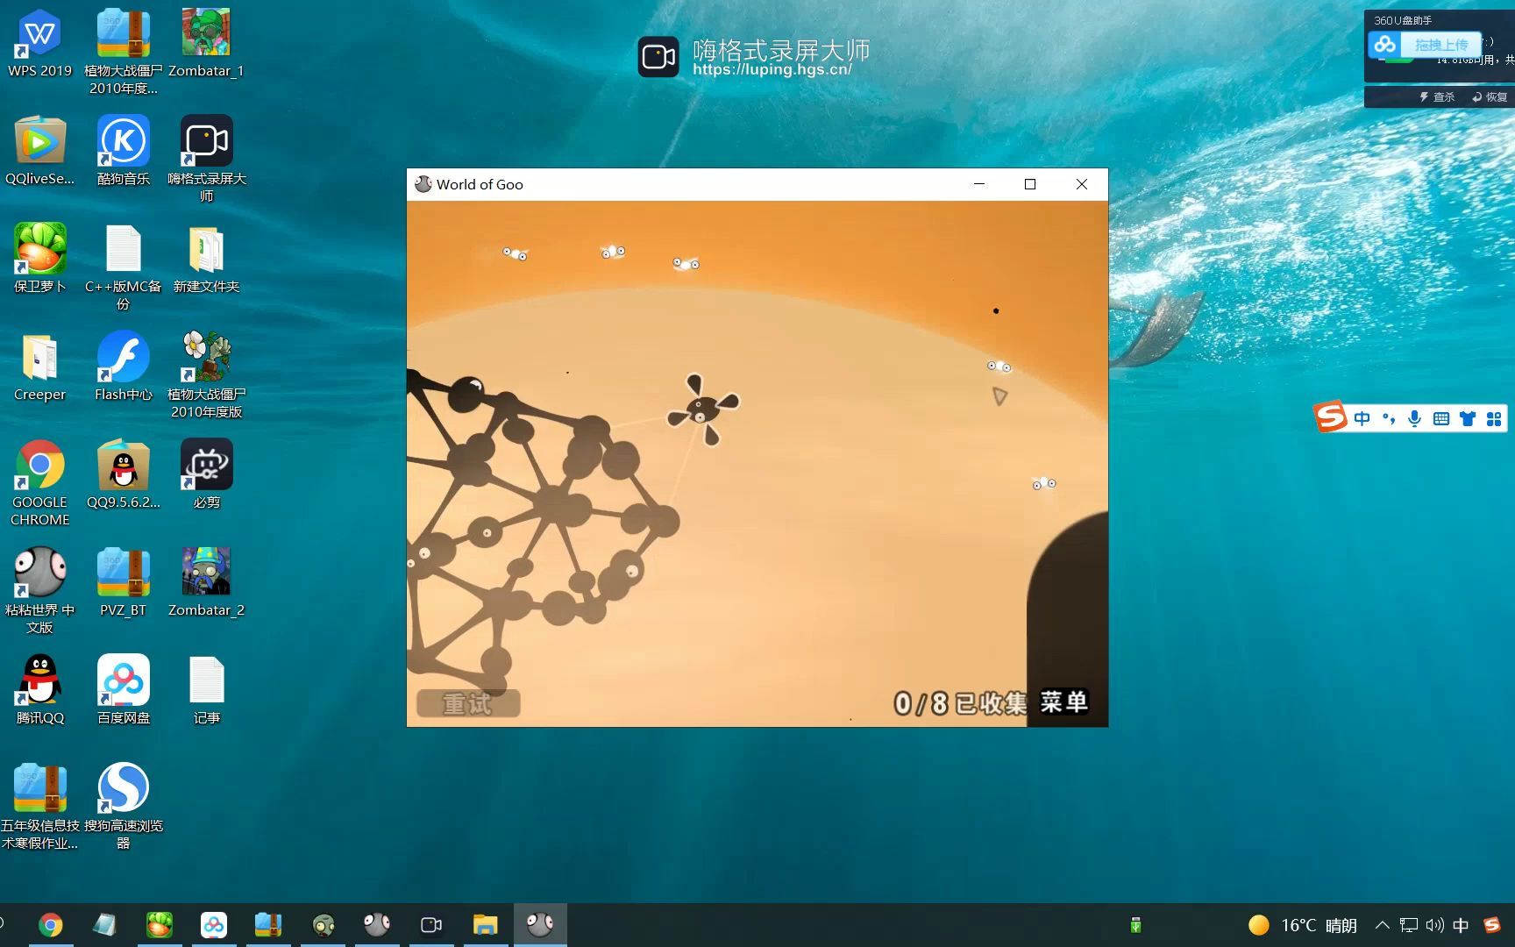Image resolution: width=1515 pixels, height=947 pixels.
Task: Click the World of Goo title bar icon
Action: click(423, 184)
